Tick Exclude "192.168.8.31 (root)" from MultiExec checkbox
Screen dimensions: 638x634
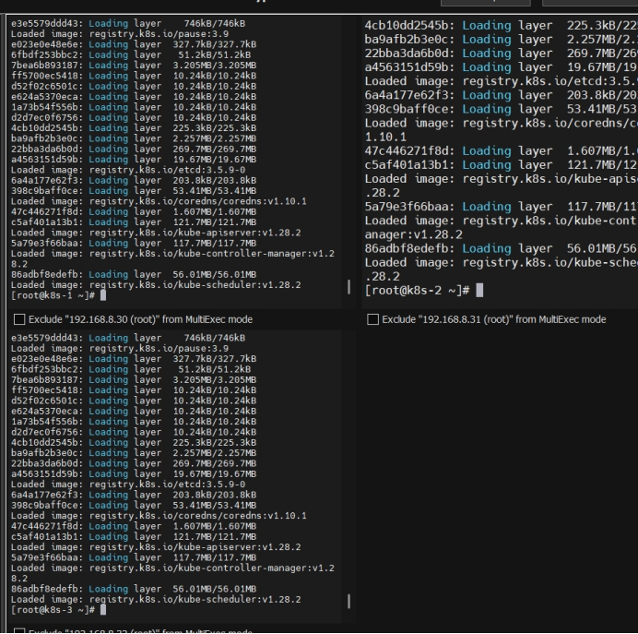click(372, 319)
